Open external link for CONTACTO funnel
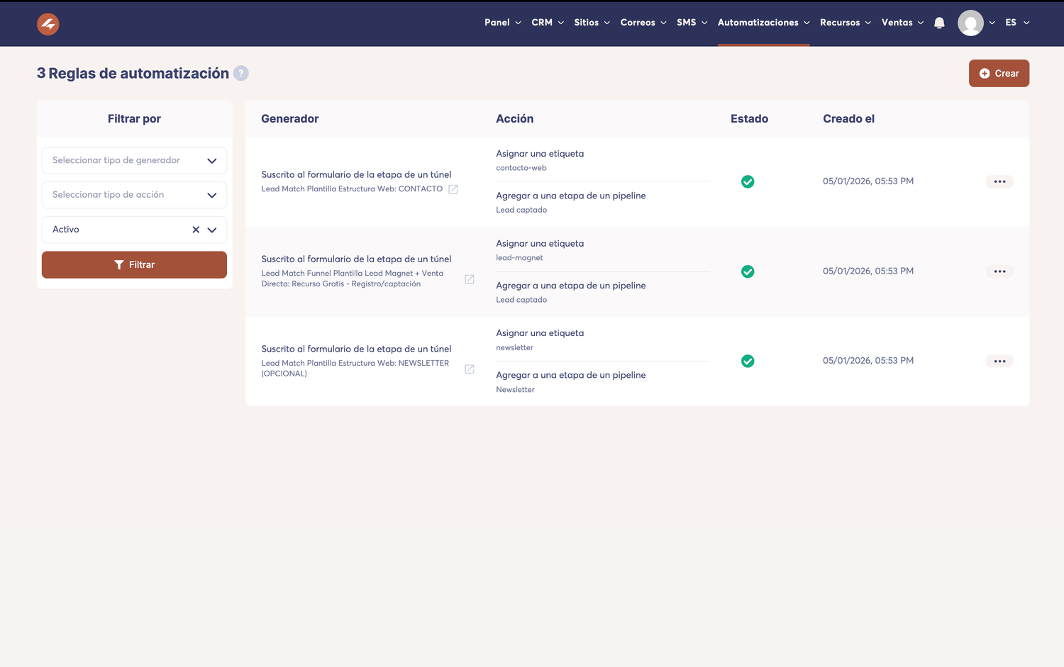 [453, 189]
